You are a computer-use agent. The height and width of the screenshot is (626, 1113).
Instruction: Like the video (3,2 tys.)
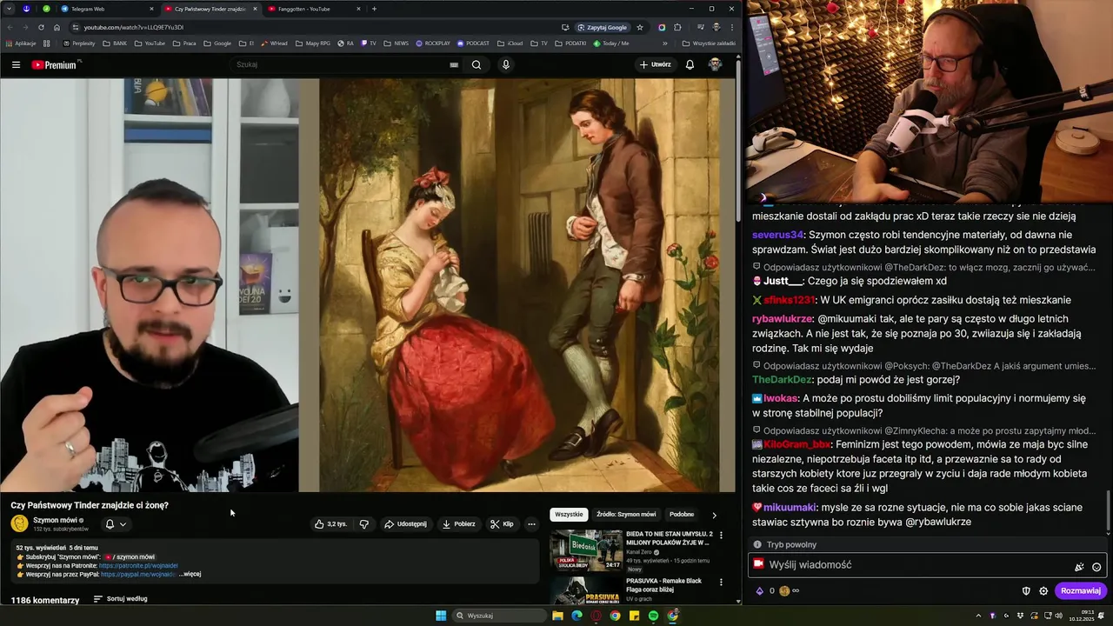(x=330, y=524)
